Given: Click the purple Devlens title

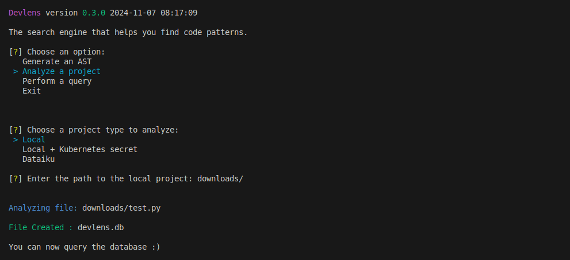Looking at the screenshot, I should 25,13.
